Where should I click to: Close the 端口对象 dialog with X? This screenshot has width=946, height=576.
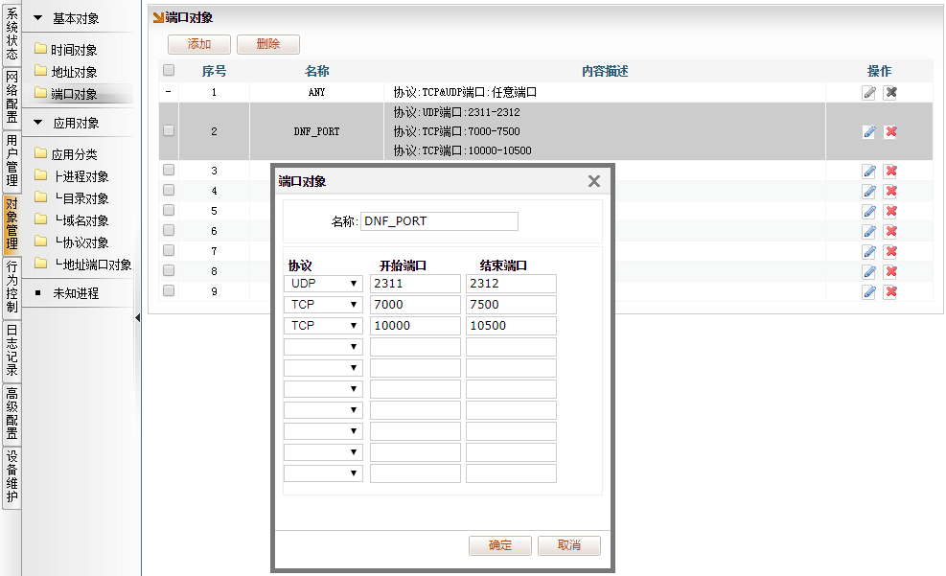pyautogui.click(x=594, y=181)
